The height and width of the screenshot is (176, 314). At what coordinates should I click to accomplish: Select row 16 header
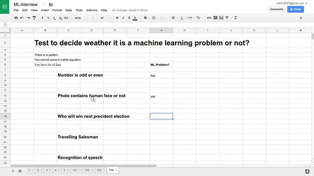pos(5,116)
